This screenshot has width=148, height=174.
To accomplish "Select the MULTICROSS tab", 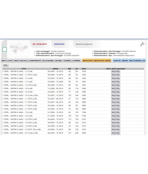I will pyautogui.click(x=135, y=61).
